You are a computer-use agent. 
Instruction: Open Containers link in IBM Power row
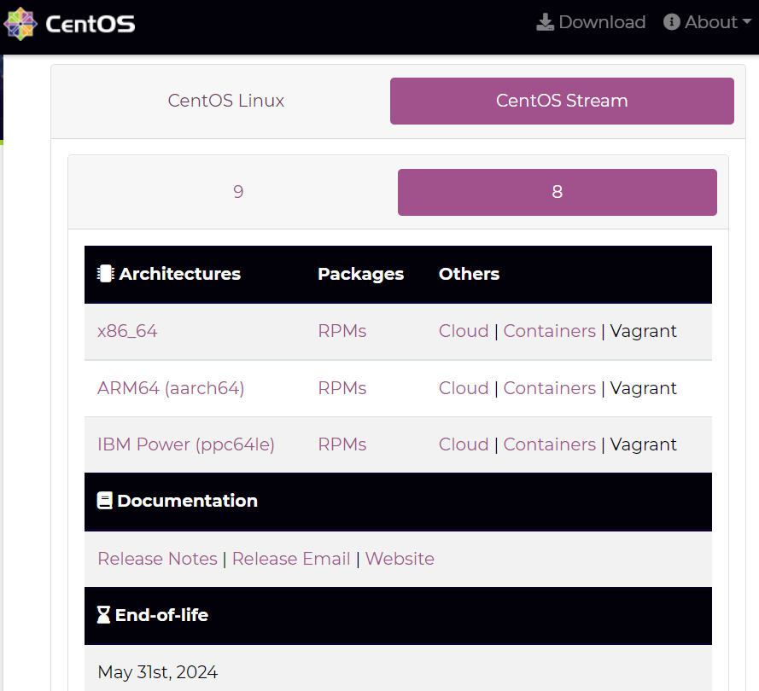[x=550, y=444]
